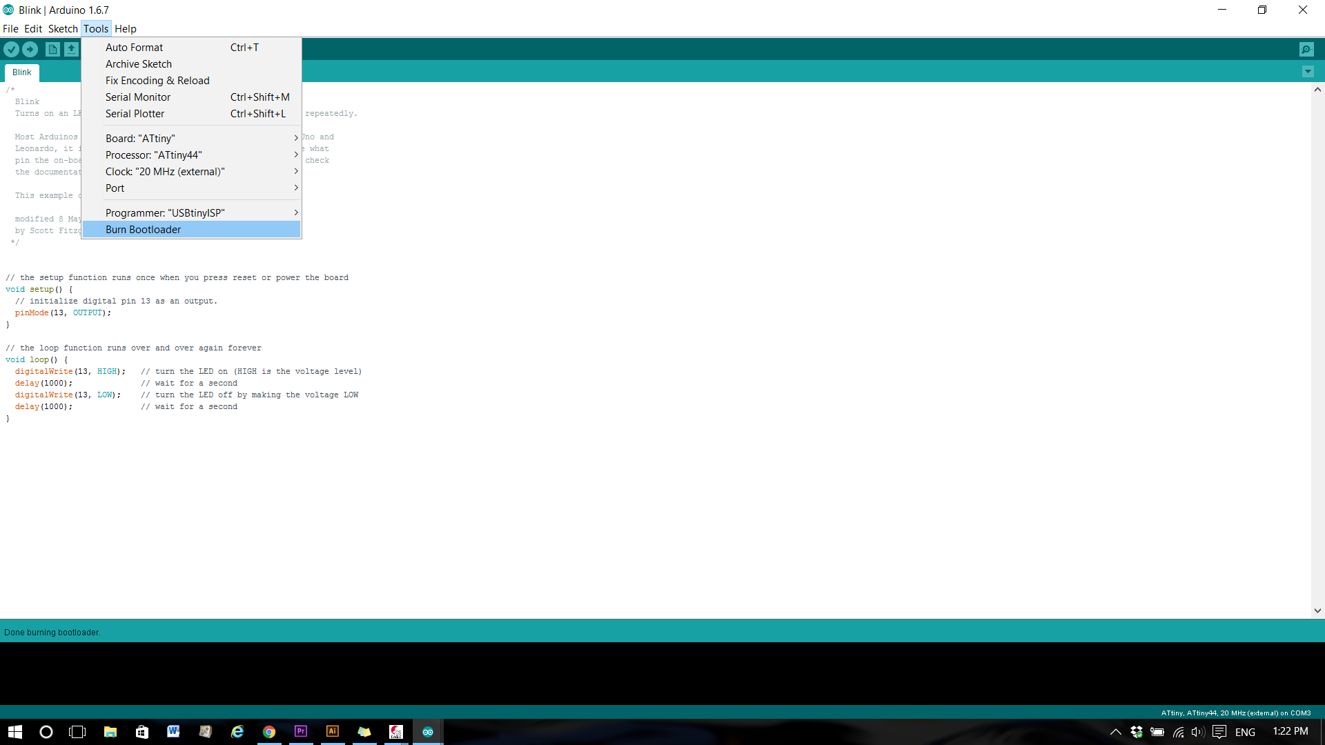The height and width of the screenshot is (745, 1325).
Task: Click the Open sketch arrow-up icon
Action: pos(71,49)
